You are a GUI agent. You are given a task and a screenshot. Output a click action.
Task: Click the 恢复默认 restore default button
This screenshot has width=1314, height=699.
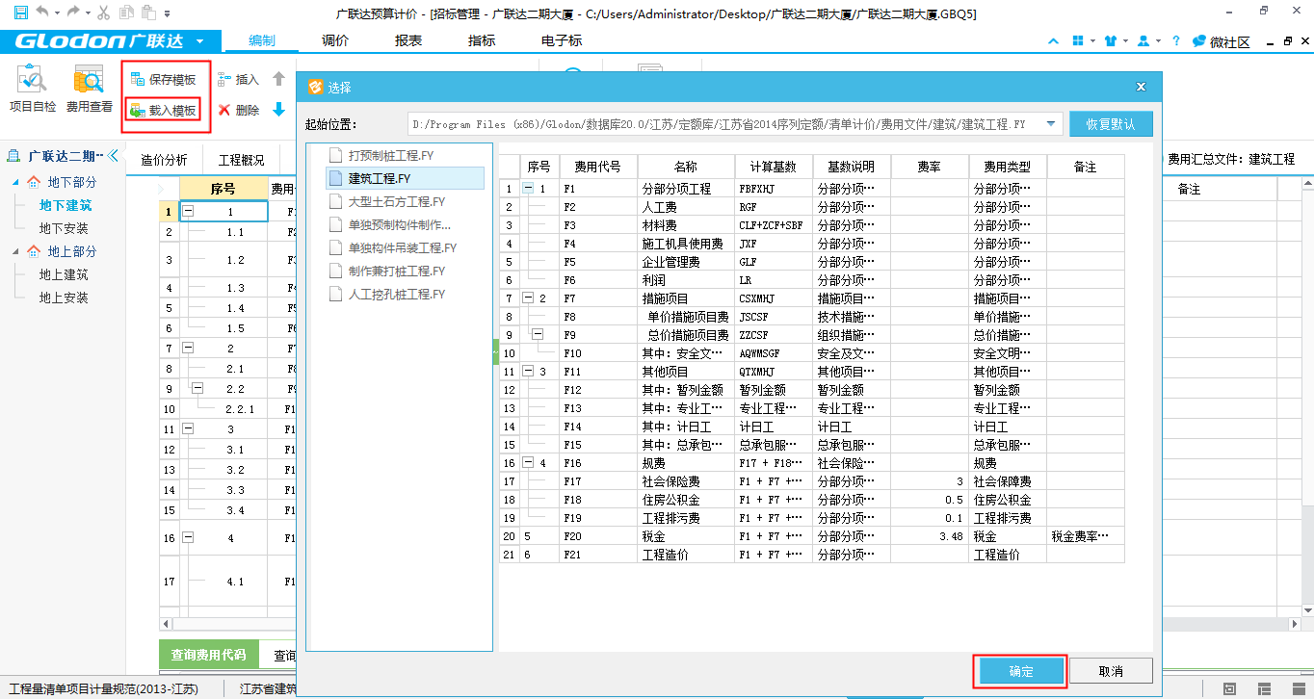1110,124
